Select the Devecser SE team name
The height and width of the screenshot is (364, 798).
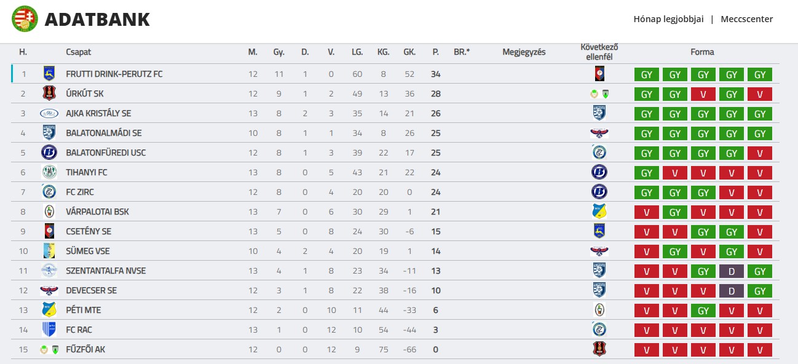click(x=91, y=291)
